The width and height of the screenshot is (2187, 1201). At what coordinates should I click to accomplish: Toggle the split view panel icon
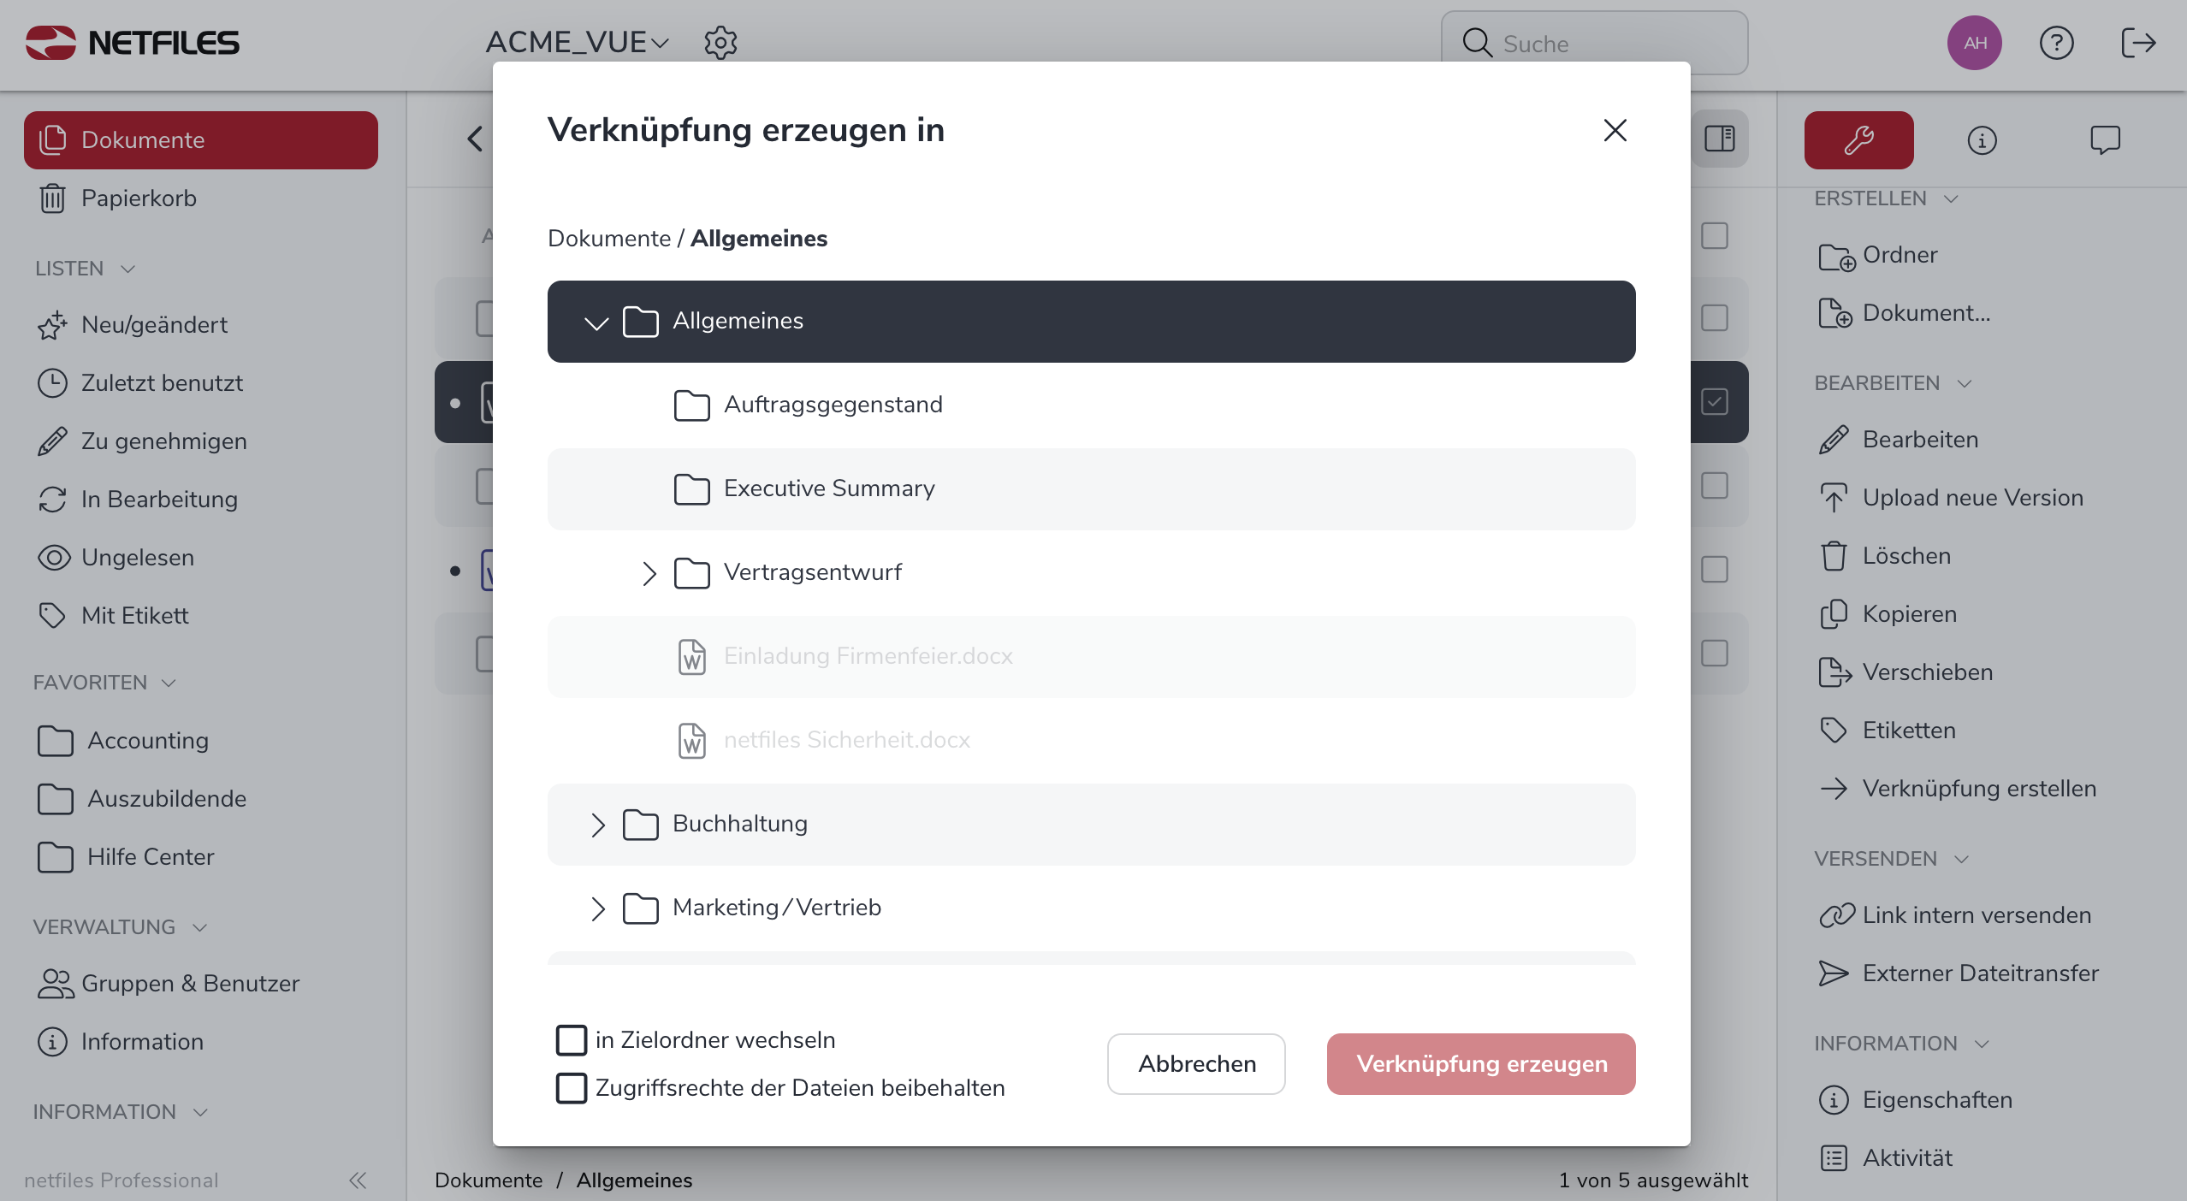coord(1719,139)
